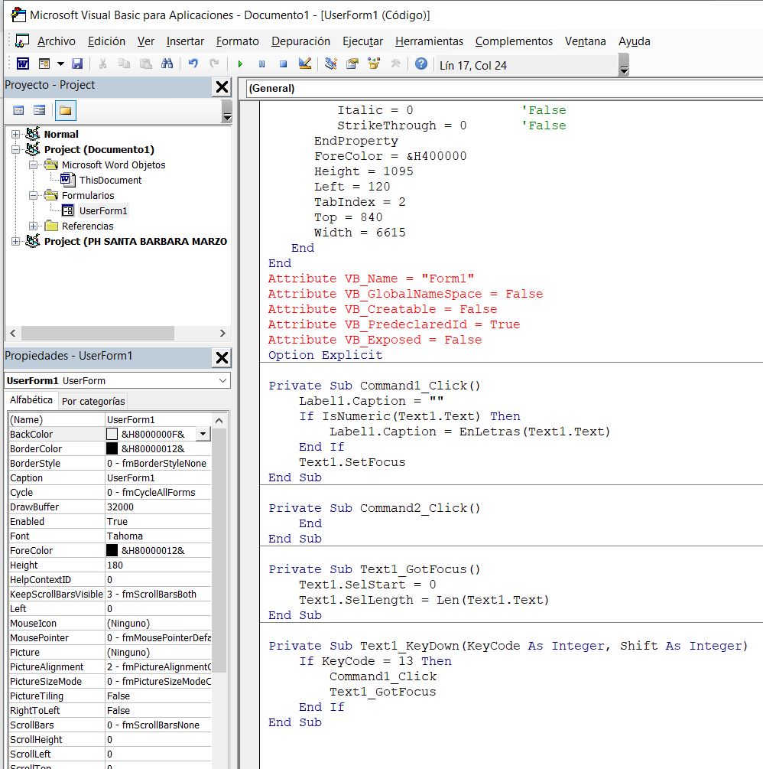Open the Insertar menu
763x769 pixels.
(x=185, y=41)
